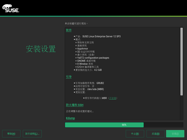Start installation with the 安装(I) button
Viewport: 187px width, 140px height.
pos(175,134)
